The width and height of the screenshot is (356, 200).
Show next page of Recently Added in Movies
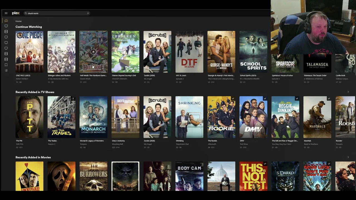(x=348, y=157)
